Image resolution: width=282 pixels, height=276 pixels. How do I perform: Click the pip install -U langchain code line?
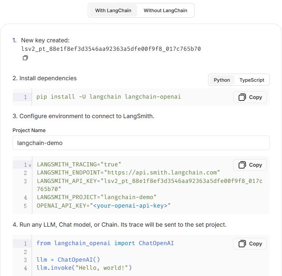click(108, 97)
